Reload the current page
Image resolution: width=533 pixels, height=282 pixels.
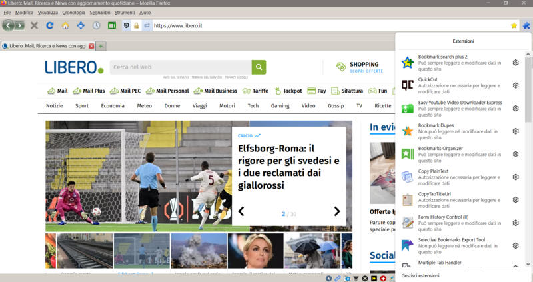click(50, 25)
